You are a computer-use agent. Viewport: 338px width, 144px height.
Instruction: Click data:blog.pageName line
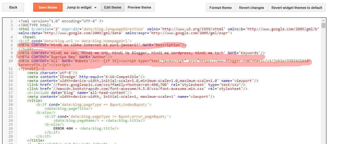tap(99, 120)
